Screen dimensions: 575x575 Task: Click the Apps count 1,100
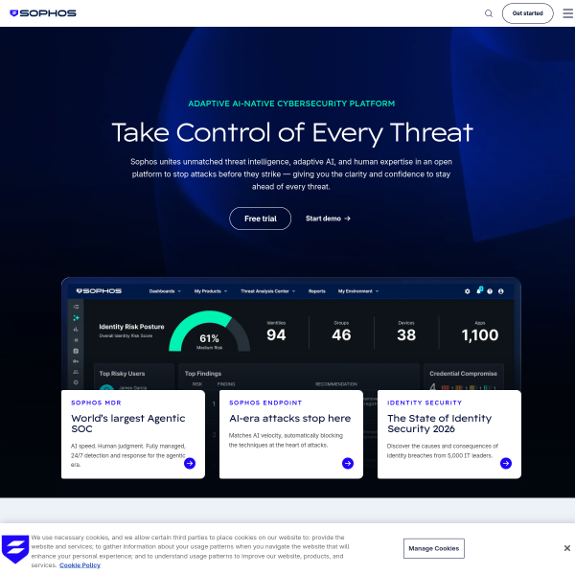click(480, 334)
